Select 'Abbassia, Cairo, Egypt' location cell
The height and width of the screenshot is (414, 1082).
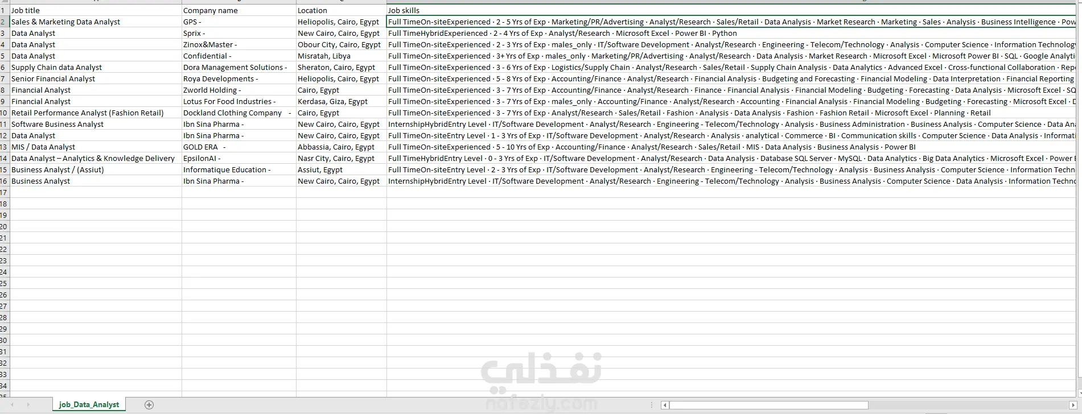342,147
